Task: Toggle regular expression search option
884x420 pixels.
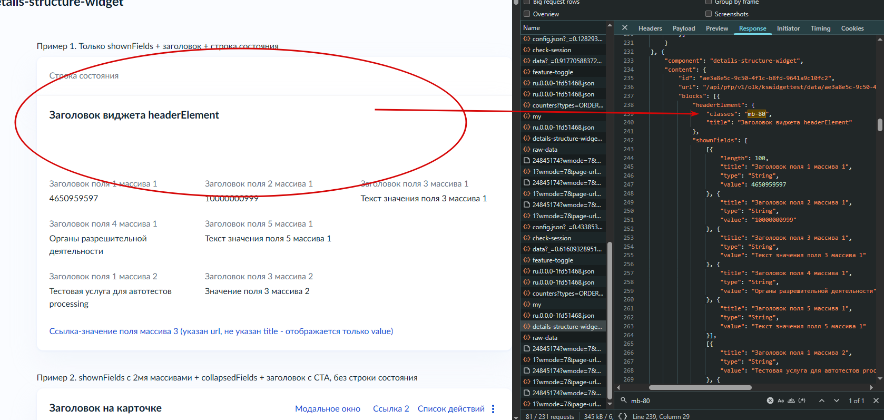Action: click(802, 401)
